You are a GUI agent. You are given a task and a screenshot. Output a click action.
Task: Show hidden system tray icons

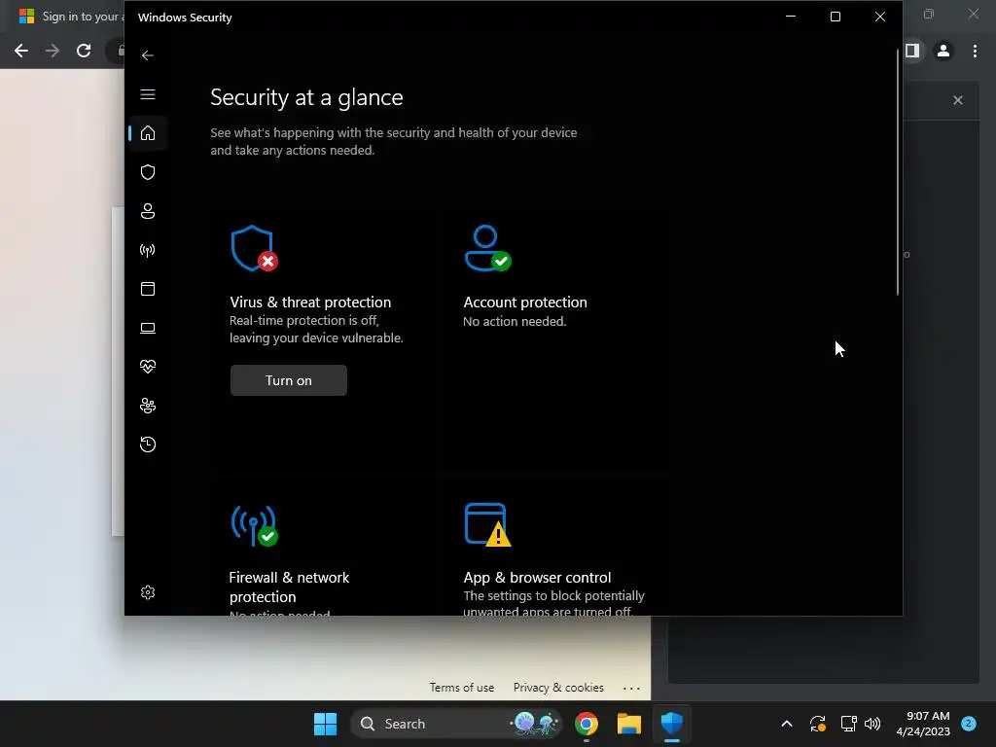(786, 724)
